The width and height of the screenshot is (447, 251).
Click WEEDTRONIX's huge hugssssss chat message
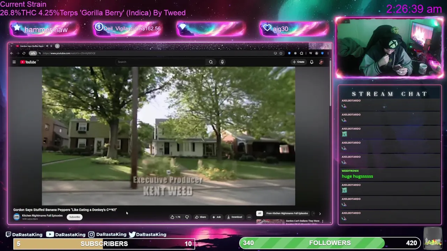tap(357, 176)
